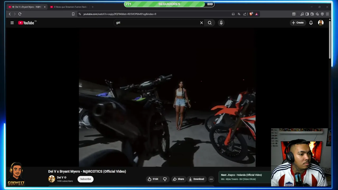The width and height of the screenshot is (338, 190).
Task: Download the video
Action: coord(196,179)
